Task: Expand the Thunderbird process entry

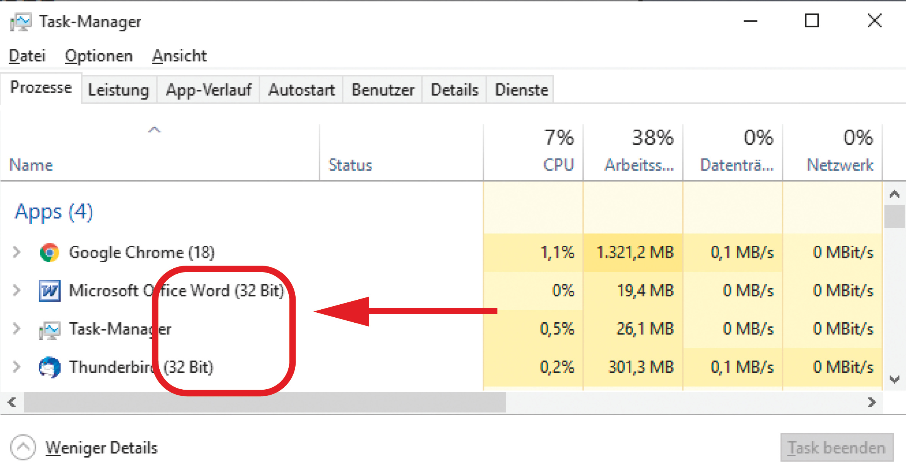Action: (x=16, y=367)
